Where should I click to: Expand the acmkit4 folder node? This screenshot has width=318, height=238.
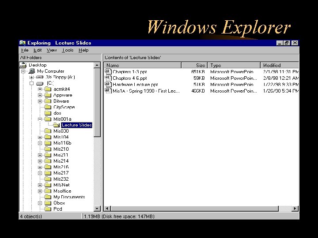pos(40,89)
